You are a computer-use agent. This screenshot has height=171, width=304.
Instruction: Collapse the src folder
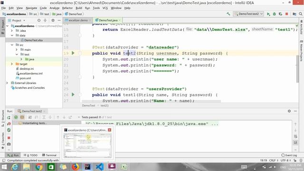(12, 45)
